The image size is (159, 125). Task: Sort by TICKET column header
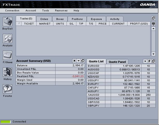coord(29,24)
